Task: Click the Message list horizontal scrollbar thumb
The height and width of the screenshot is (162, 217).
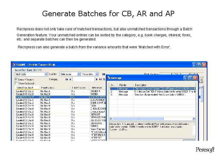Action: click(138, 118)
